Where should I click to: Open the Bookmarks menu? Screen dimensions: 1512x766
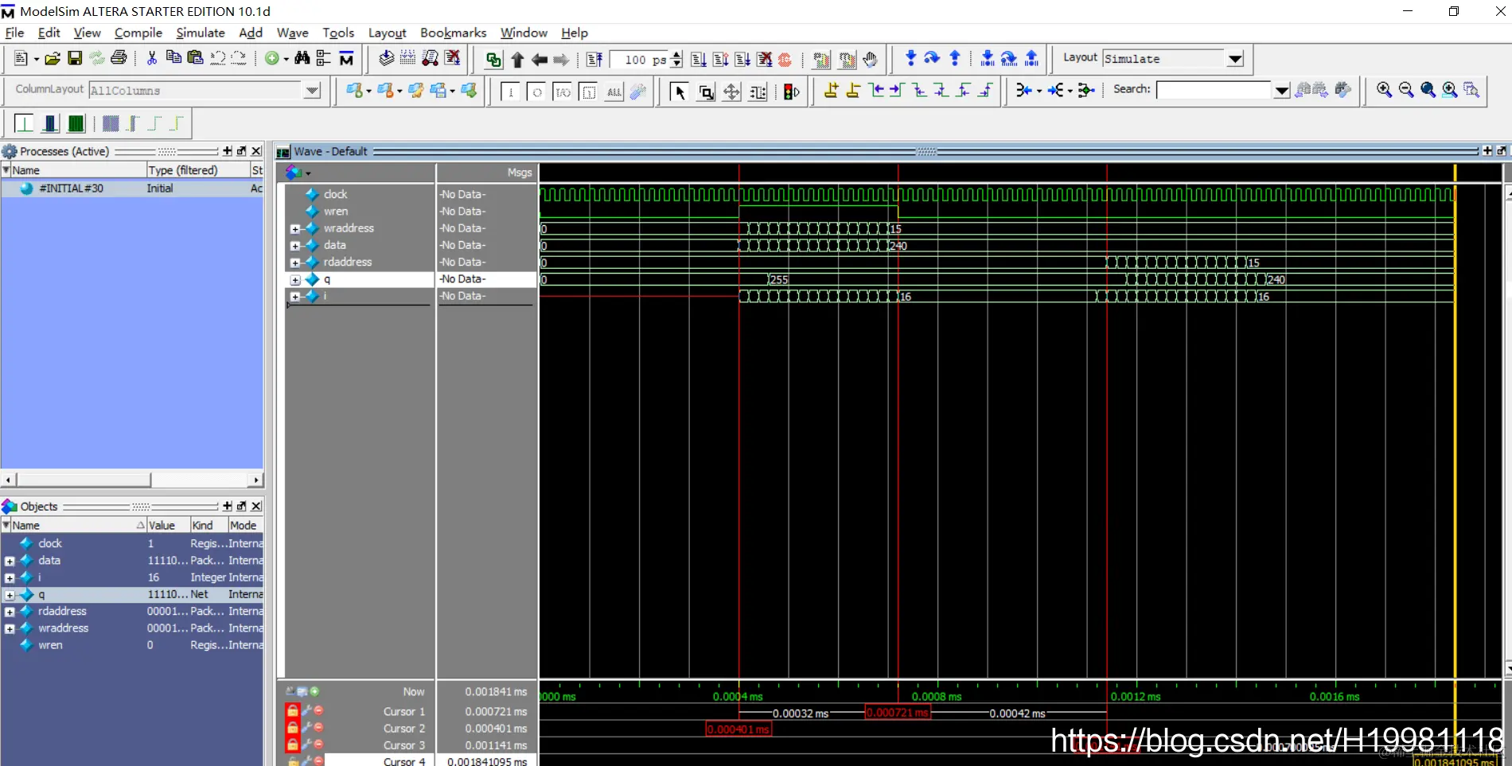pyautogui.click(x=454, y=33)
